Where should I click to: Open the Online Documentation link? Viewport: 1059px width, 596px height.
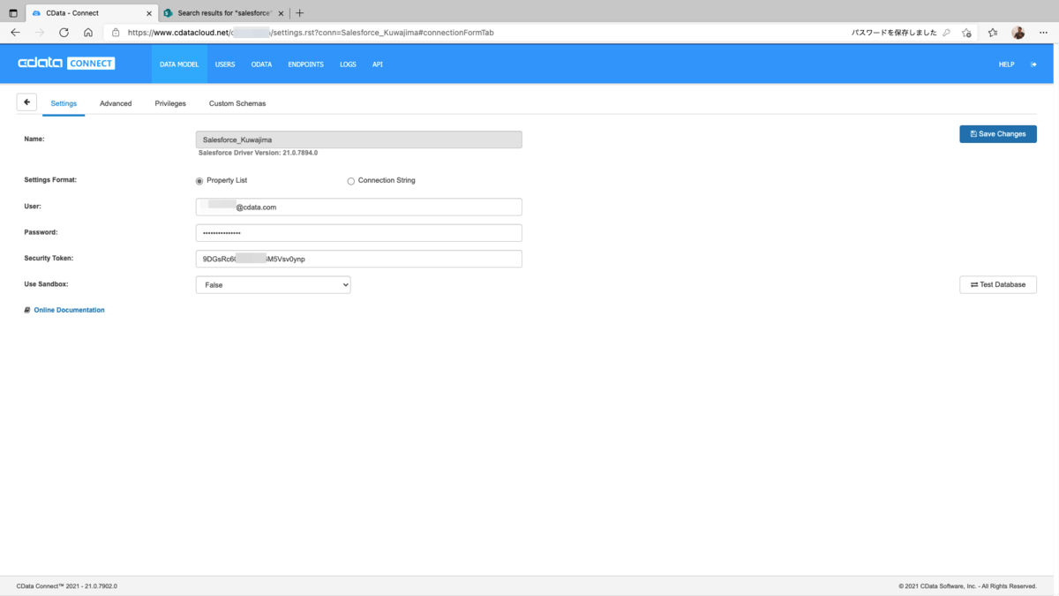pyautogui.click(x=69, y=310)
